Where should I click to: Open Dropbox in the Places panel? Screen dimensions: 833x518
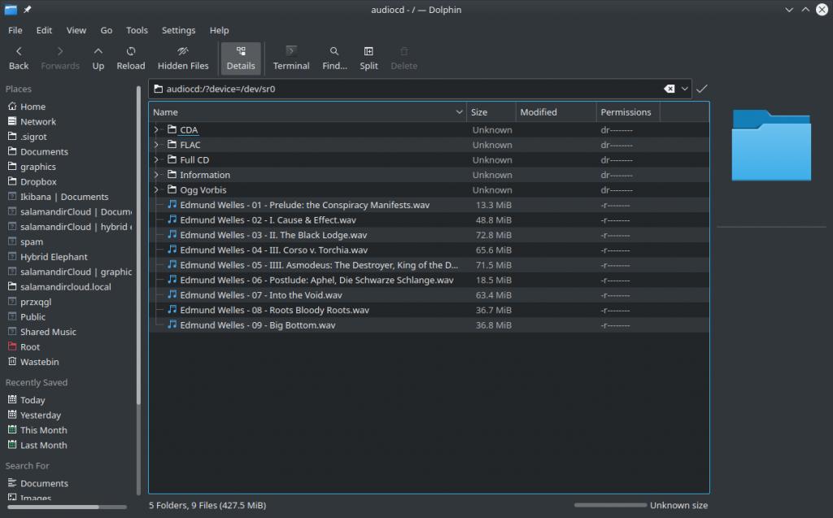click(38, 181)
